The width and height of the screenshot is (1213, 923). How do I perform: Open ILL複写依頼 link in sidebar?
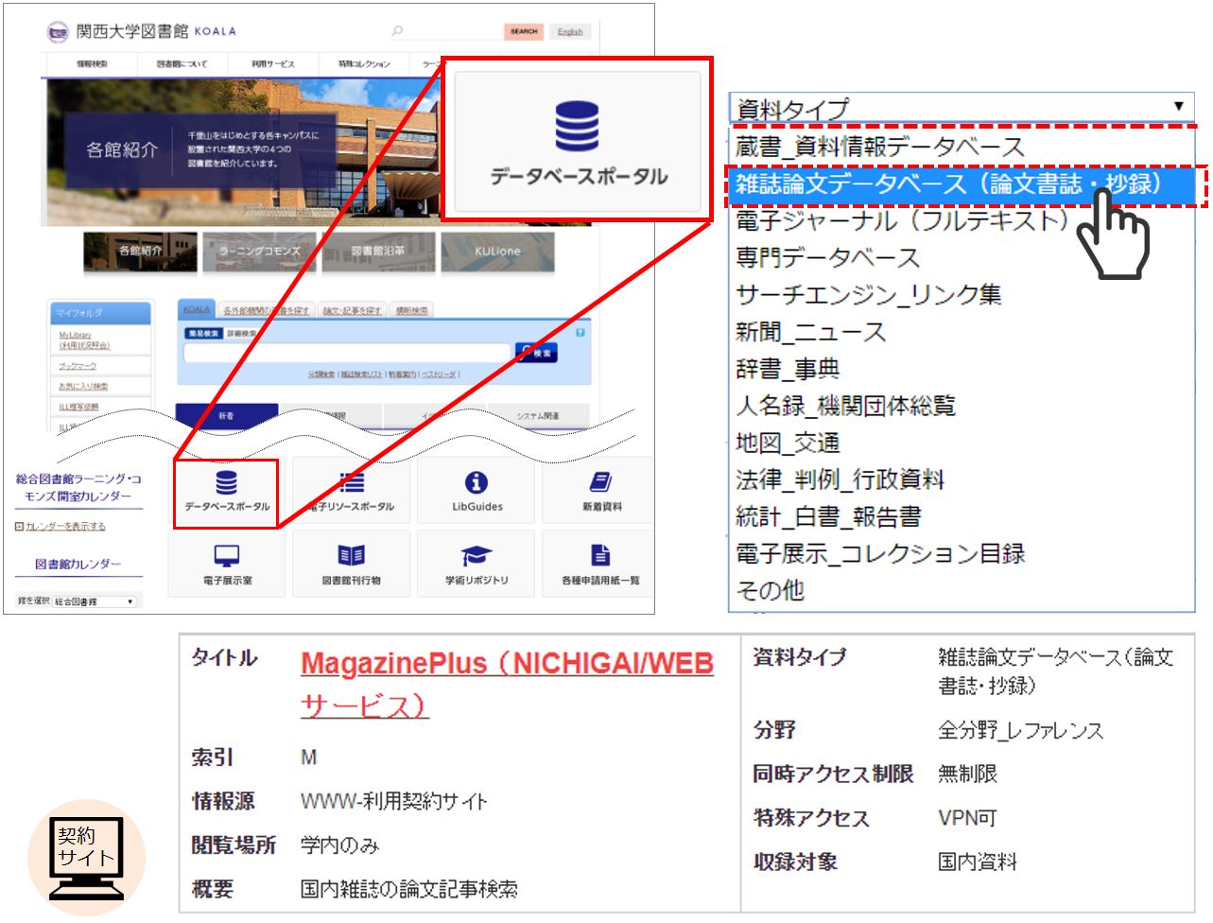(x=78, y=407)
